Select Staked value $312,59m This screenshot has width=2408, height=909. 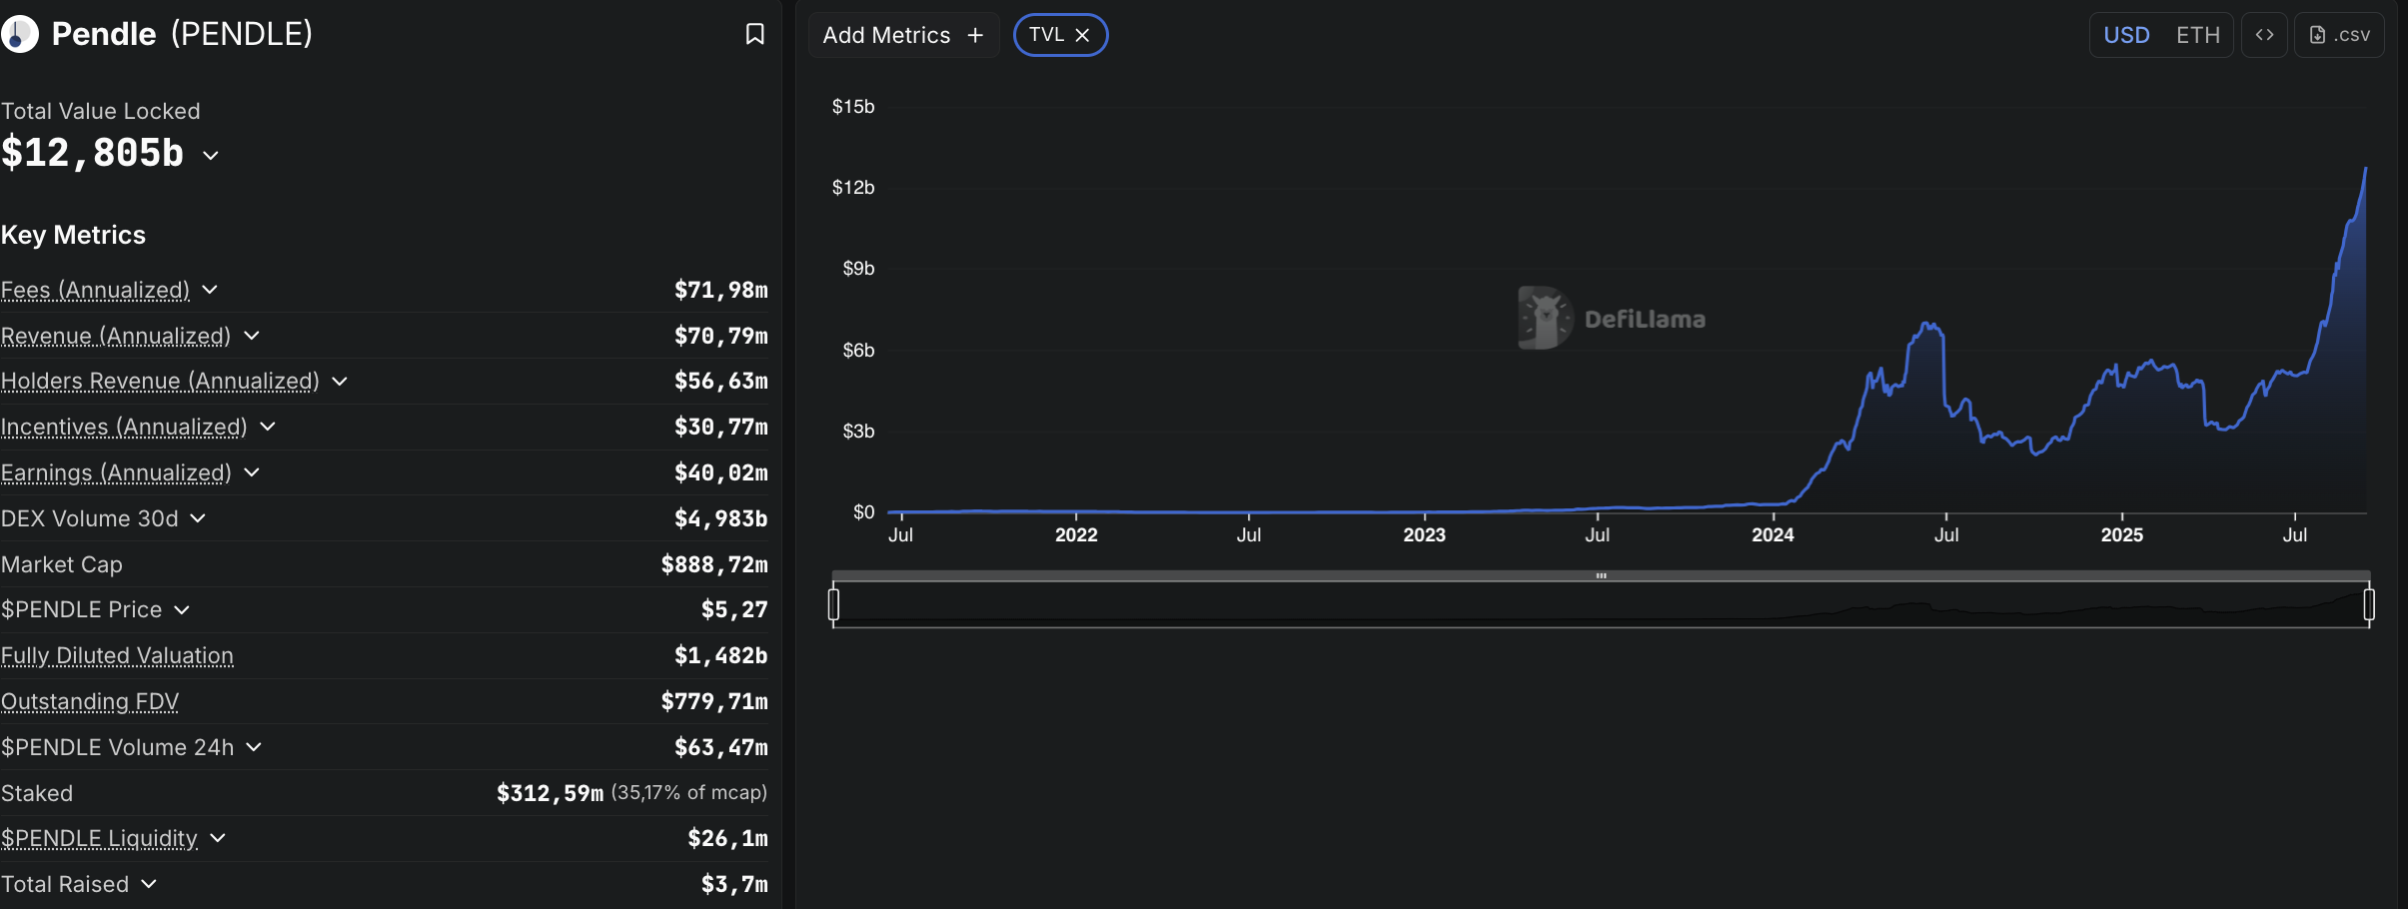550,793
